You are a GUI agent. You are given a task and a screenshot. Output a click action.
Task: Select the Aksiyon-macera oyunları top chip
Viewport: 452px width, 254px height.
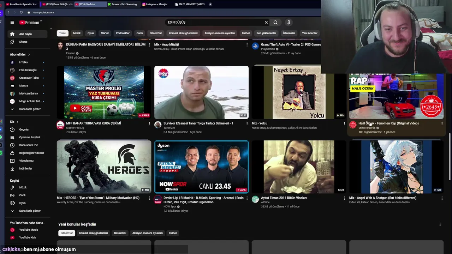tap(220, 33)
